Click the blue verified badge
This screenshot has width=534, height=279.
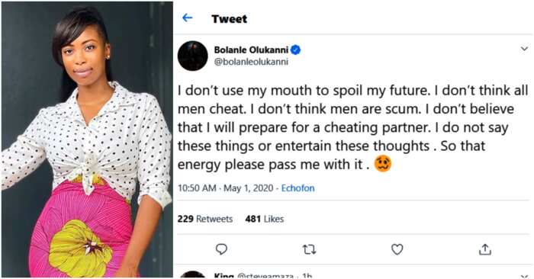pyautogui.click(x=296, y=50)
